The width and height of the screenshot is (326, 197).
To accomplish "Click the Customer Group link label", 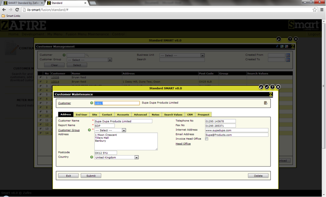I will coord(69,130).
